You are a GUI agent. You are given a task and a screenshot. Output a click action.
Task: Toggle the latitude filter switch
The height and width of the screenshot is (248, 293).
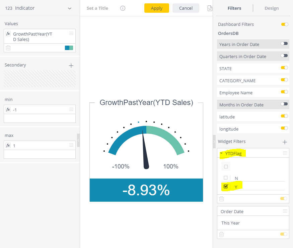(284, 116)
